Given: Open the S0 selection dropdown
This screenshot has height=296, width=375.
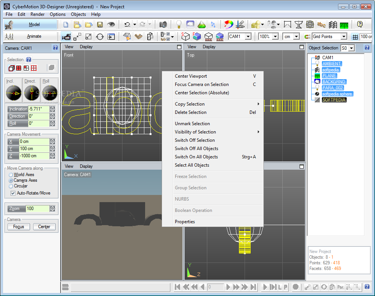Looking at the screenshot, I should [351, 48].
